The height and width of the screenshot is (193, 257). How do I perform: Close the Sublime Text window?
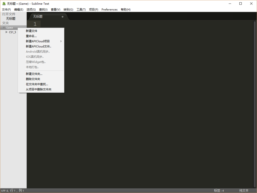pyautogui.click(x=251, y=4)
